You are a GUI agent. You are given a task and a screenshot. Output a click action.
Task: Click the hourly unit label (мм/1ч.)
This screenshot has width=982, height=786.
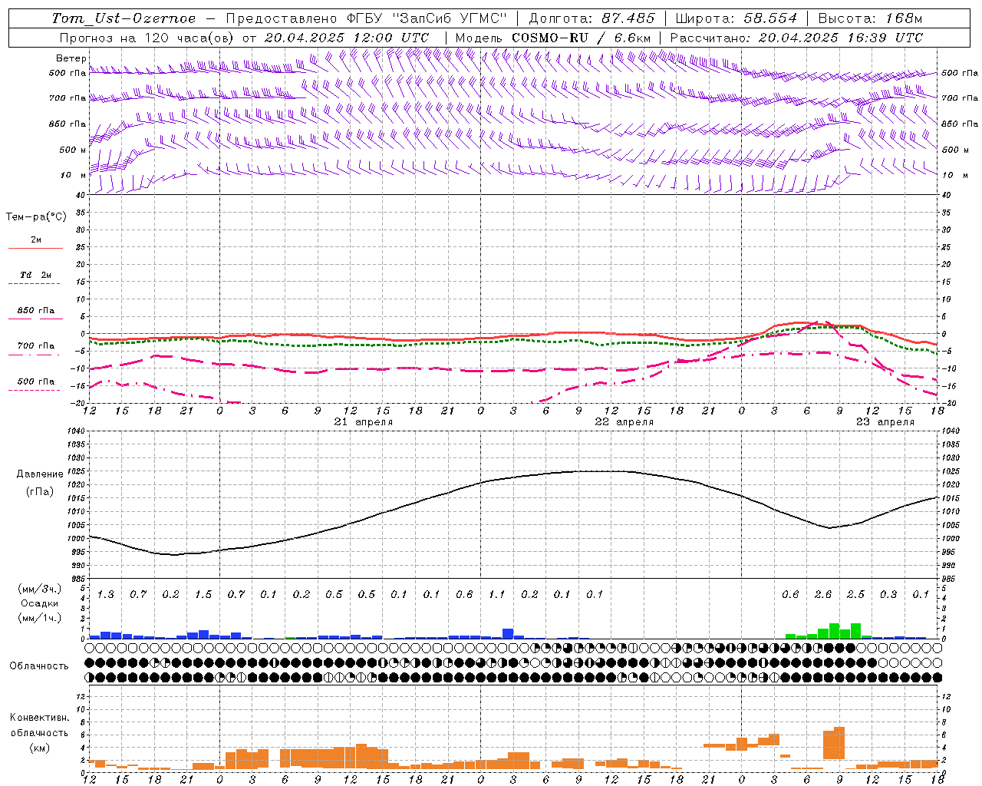(39, 618)
